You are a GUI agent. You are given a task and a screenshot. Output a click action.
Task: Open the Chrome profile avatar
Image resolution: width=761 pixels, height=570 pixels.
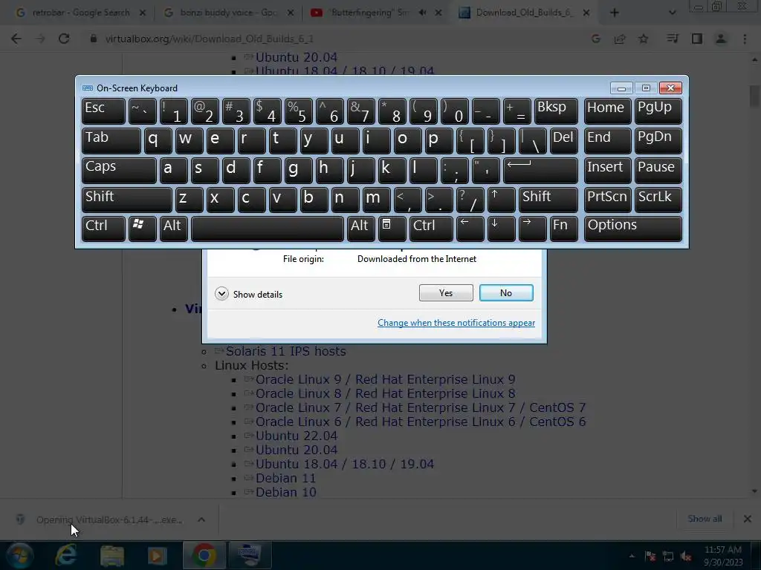click(x=721, y=39)
